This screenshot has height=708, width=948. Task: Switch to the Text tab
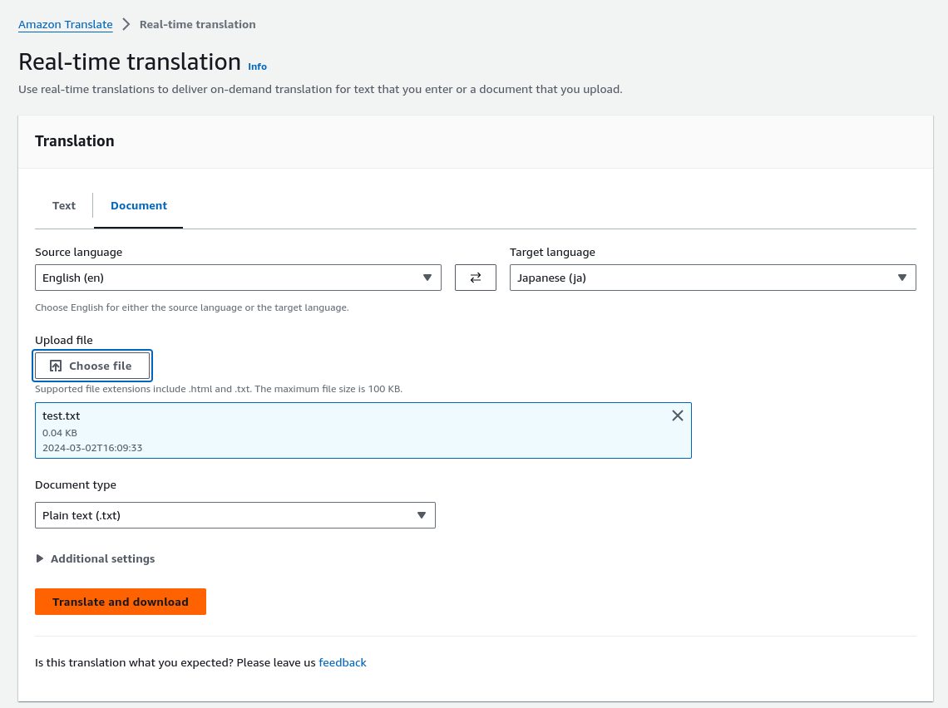tap(63, 205)
